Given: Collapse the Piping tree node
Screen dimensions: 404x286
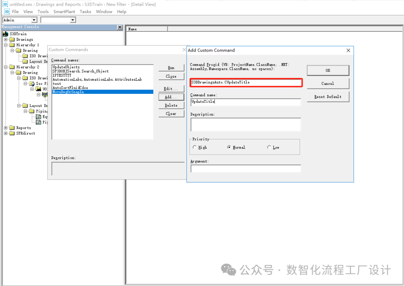Looking at the screenshot, I should click(x=25, y=111).
